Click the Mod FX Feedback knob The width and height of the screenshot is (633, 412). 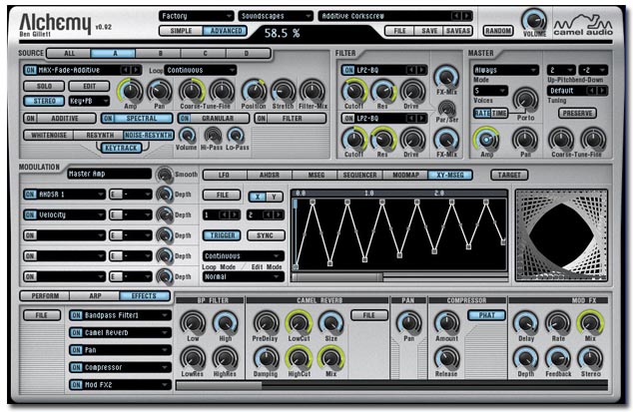tap(558, 358)
